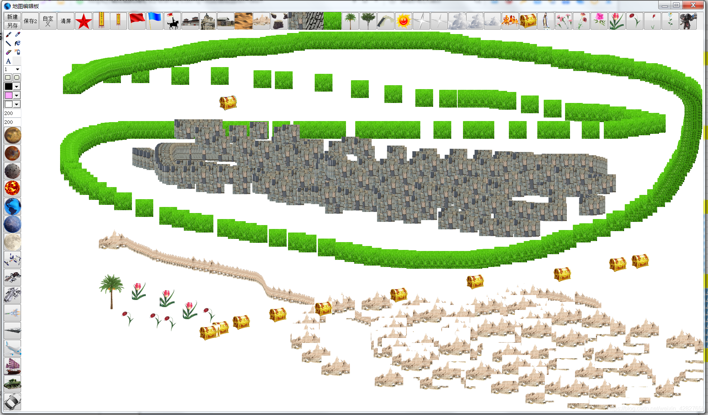Toggle the square rectangle shape

point(8,77)
